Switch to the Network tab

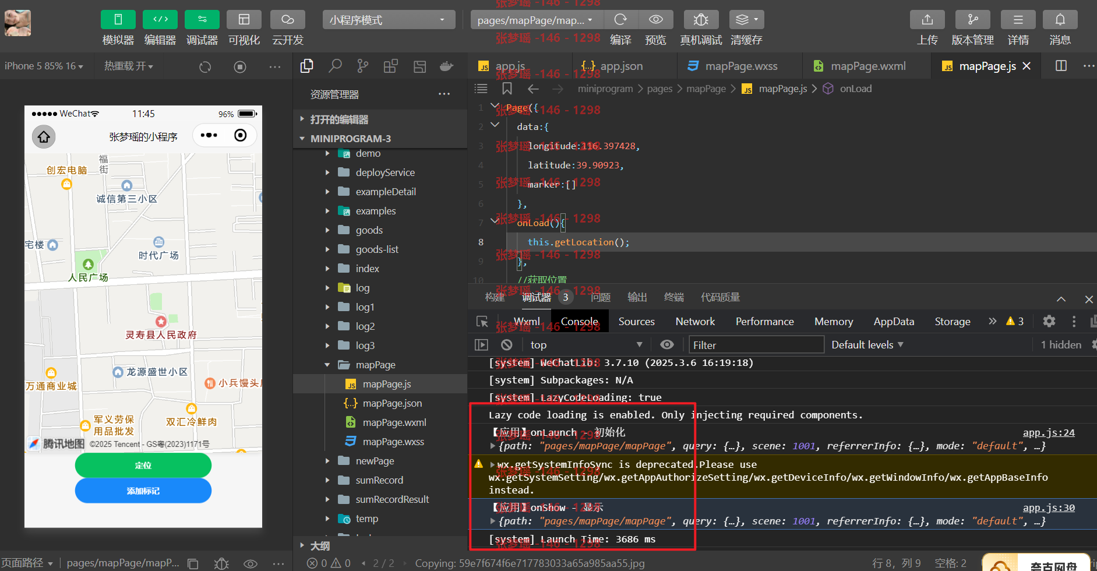[x=695, y=322]
